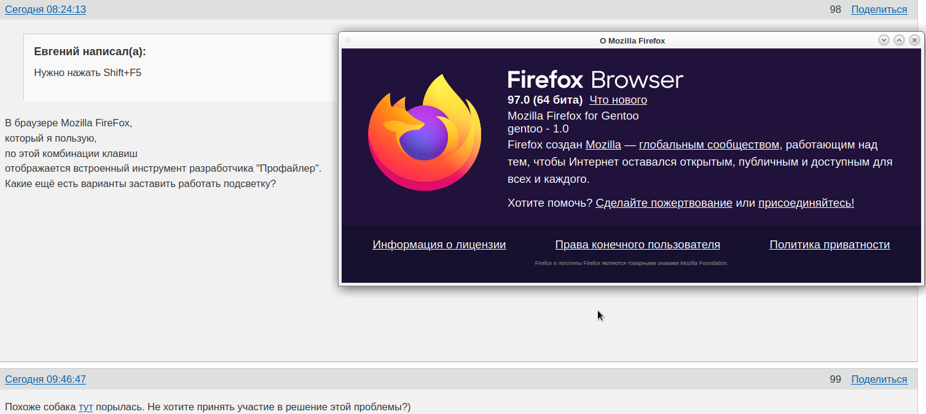
Task: Click the 'О Mozilla Firefox' title bar text
Action: (x=632, y=40)
